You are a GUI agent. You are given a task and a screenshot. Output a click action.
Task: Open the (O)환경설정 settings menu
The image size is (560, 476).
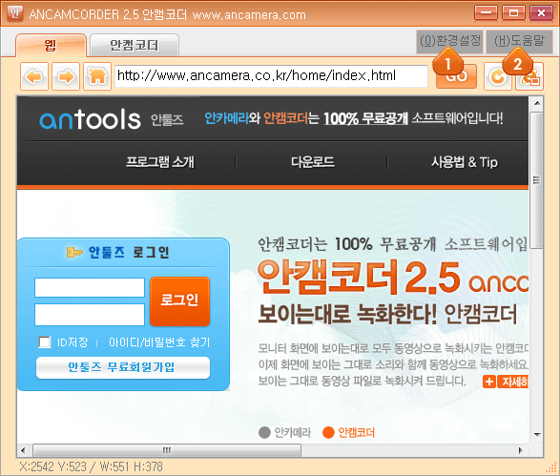point(449,41)
